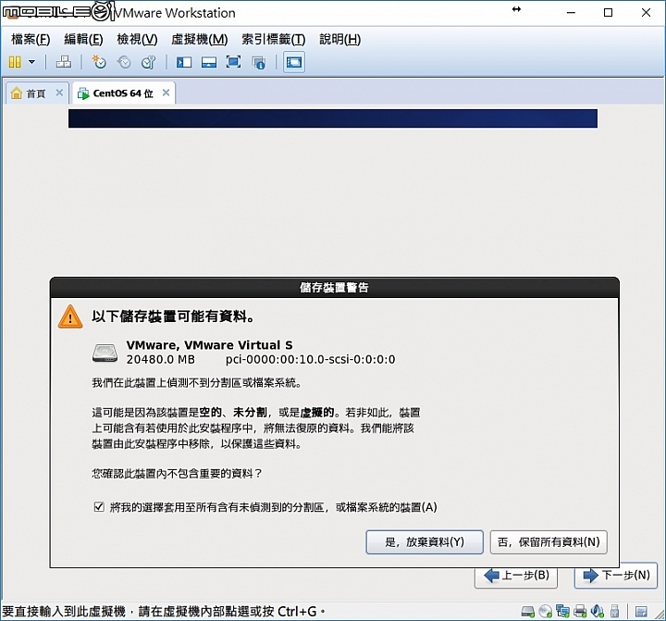Click the printer status bar icon
This screenshot has width=666, height=621.
tap(580, 612)
